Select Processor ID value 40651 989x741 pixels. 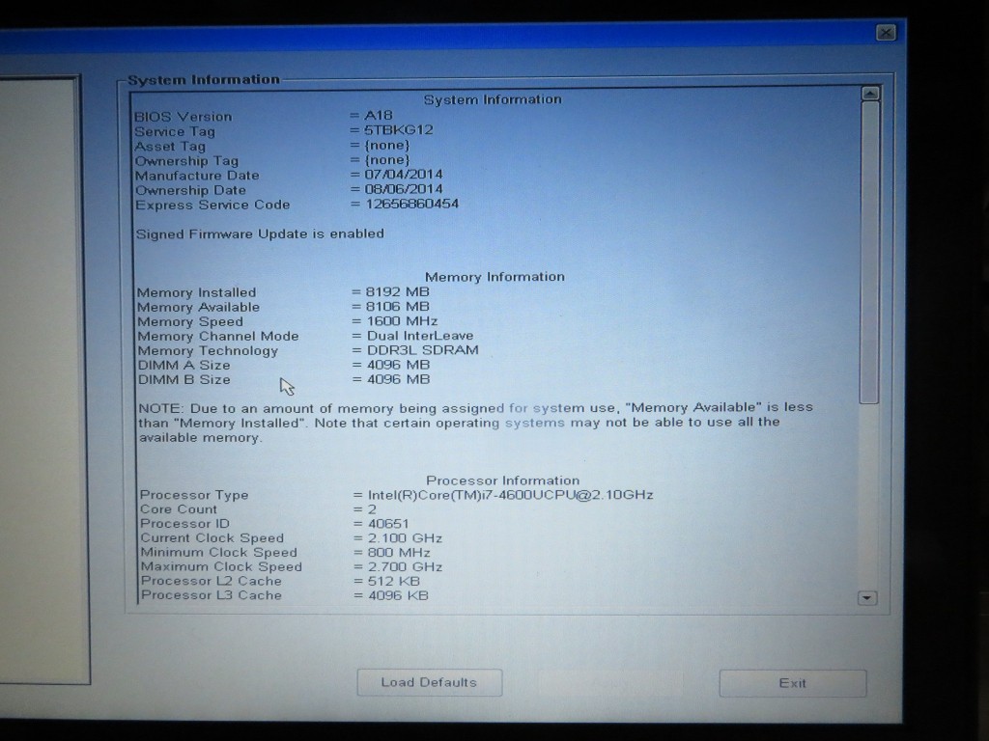tap(388, 524)
